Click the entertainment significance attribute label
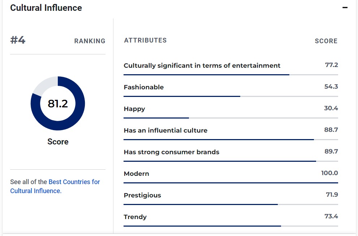The height and width of the screenshot is (236, 358). (x=202, y=66)
